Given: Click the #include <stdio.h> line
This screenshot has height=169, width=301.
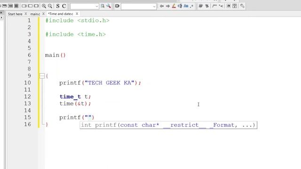Looking at the screenshot, I should tap(77, 21).
